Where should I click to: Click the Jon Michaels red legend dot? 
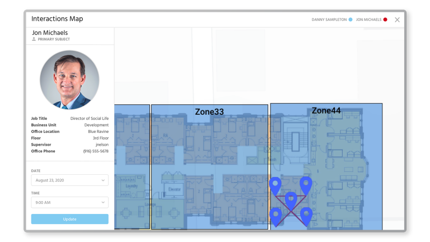385,20
